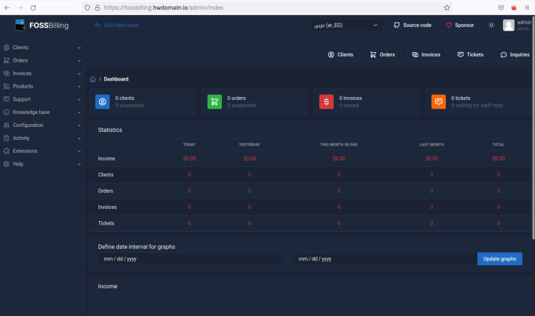Image resolution: width=535 pixels, height=316 pixels.
Task: Expand the Products sidebar menu
Action: pos(42,86)
